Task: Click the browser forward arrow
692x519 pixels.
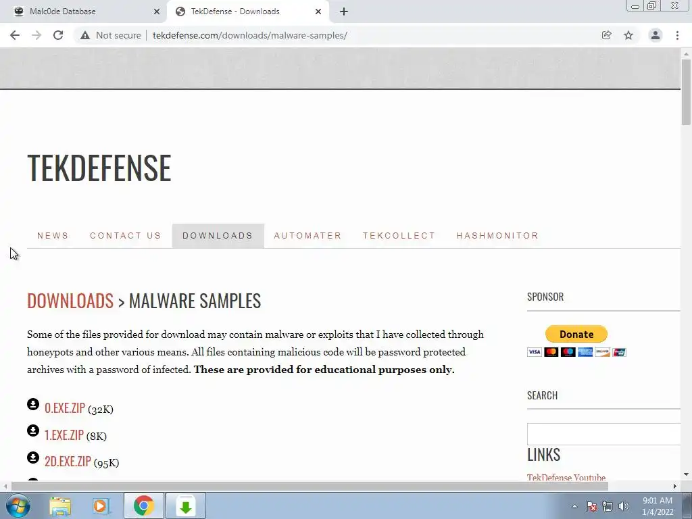Action: (36, 35)
